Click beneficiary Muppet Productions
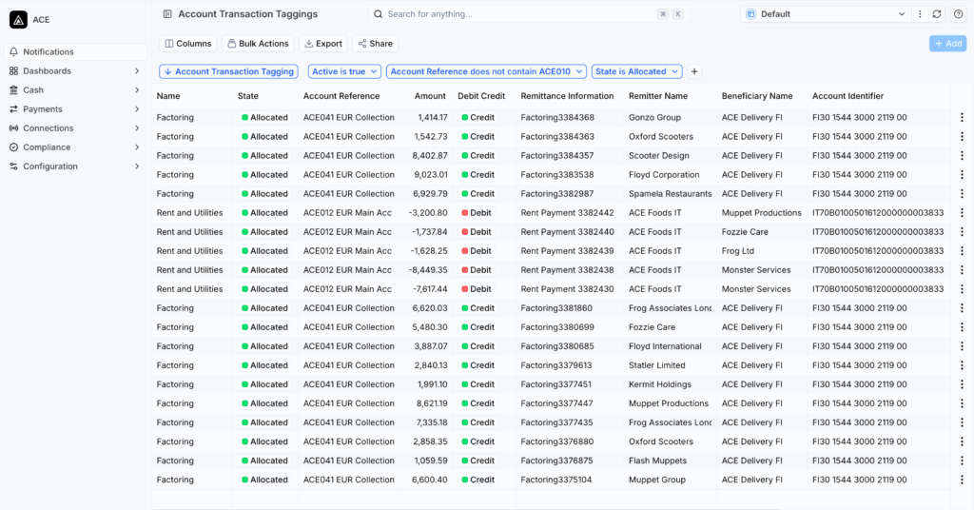The image size is (974, 510). pyautogui.click(x=762, y=212)
